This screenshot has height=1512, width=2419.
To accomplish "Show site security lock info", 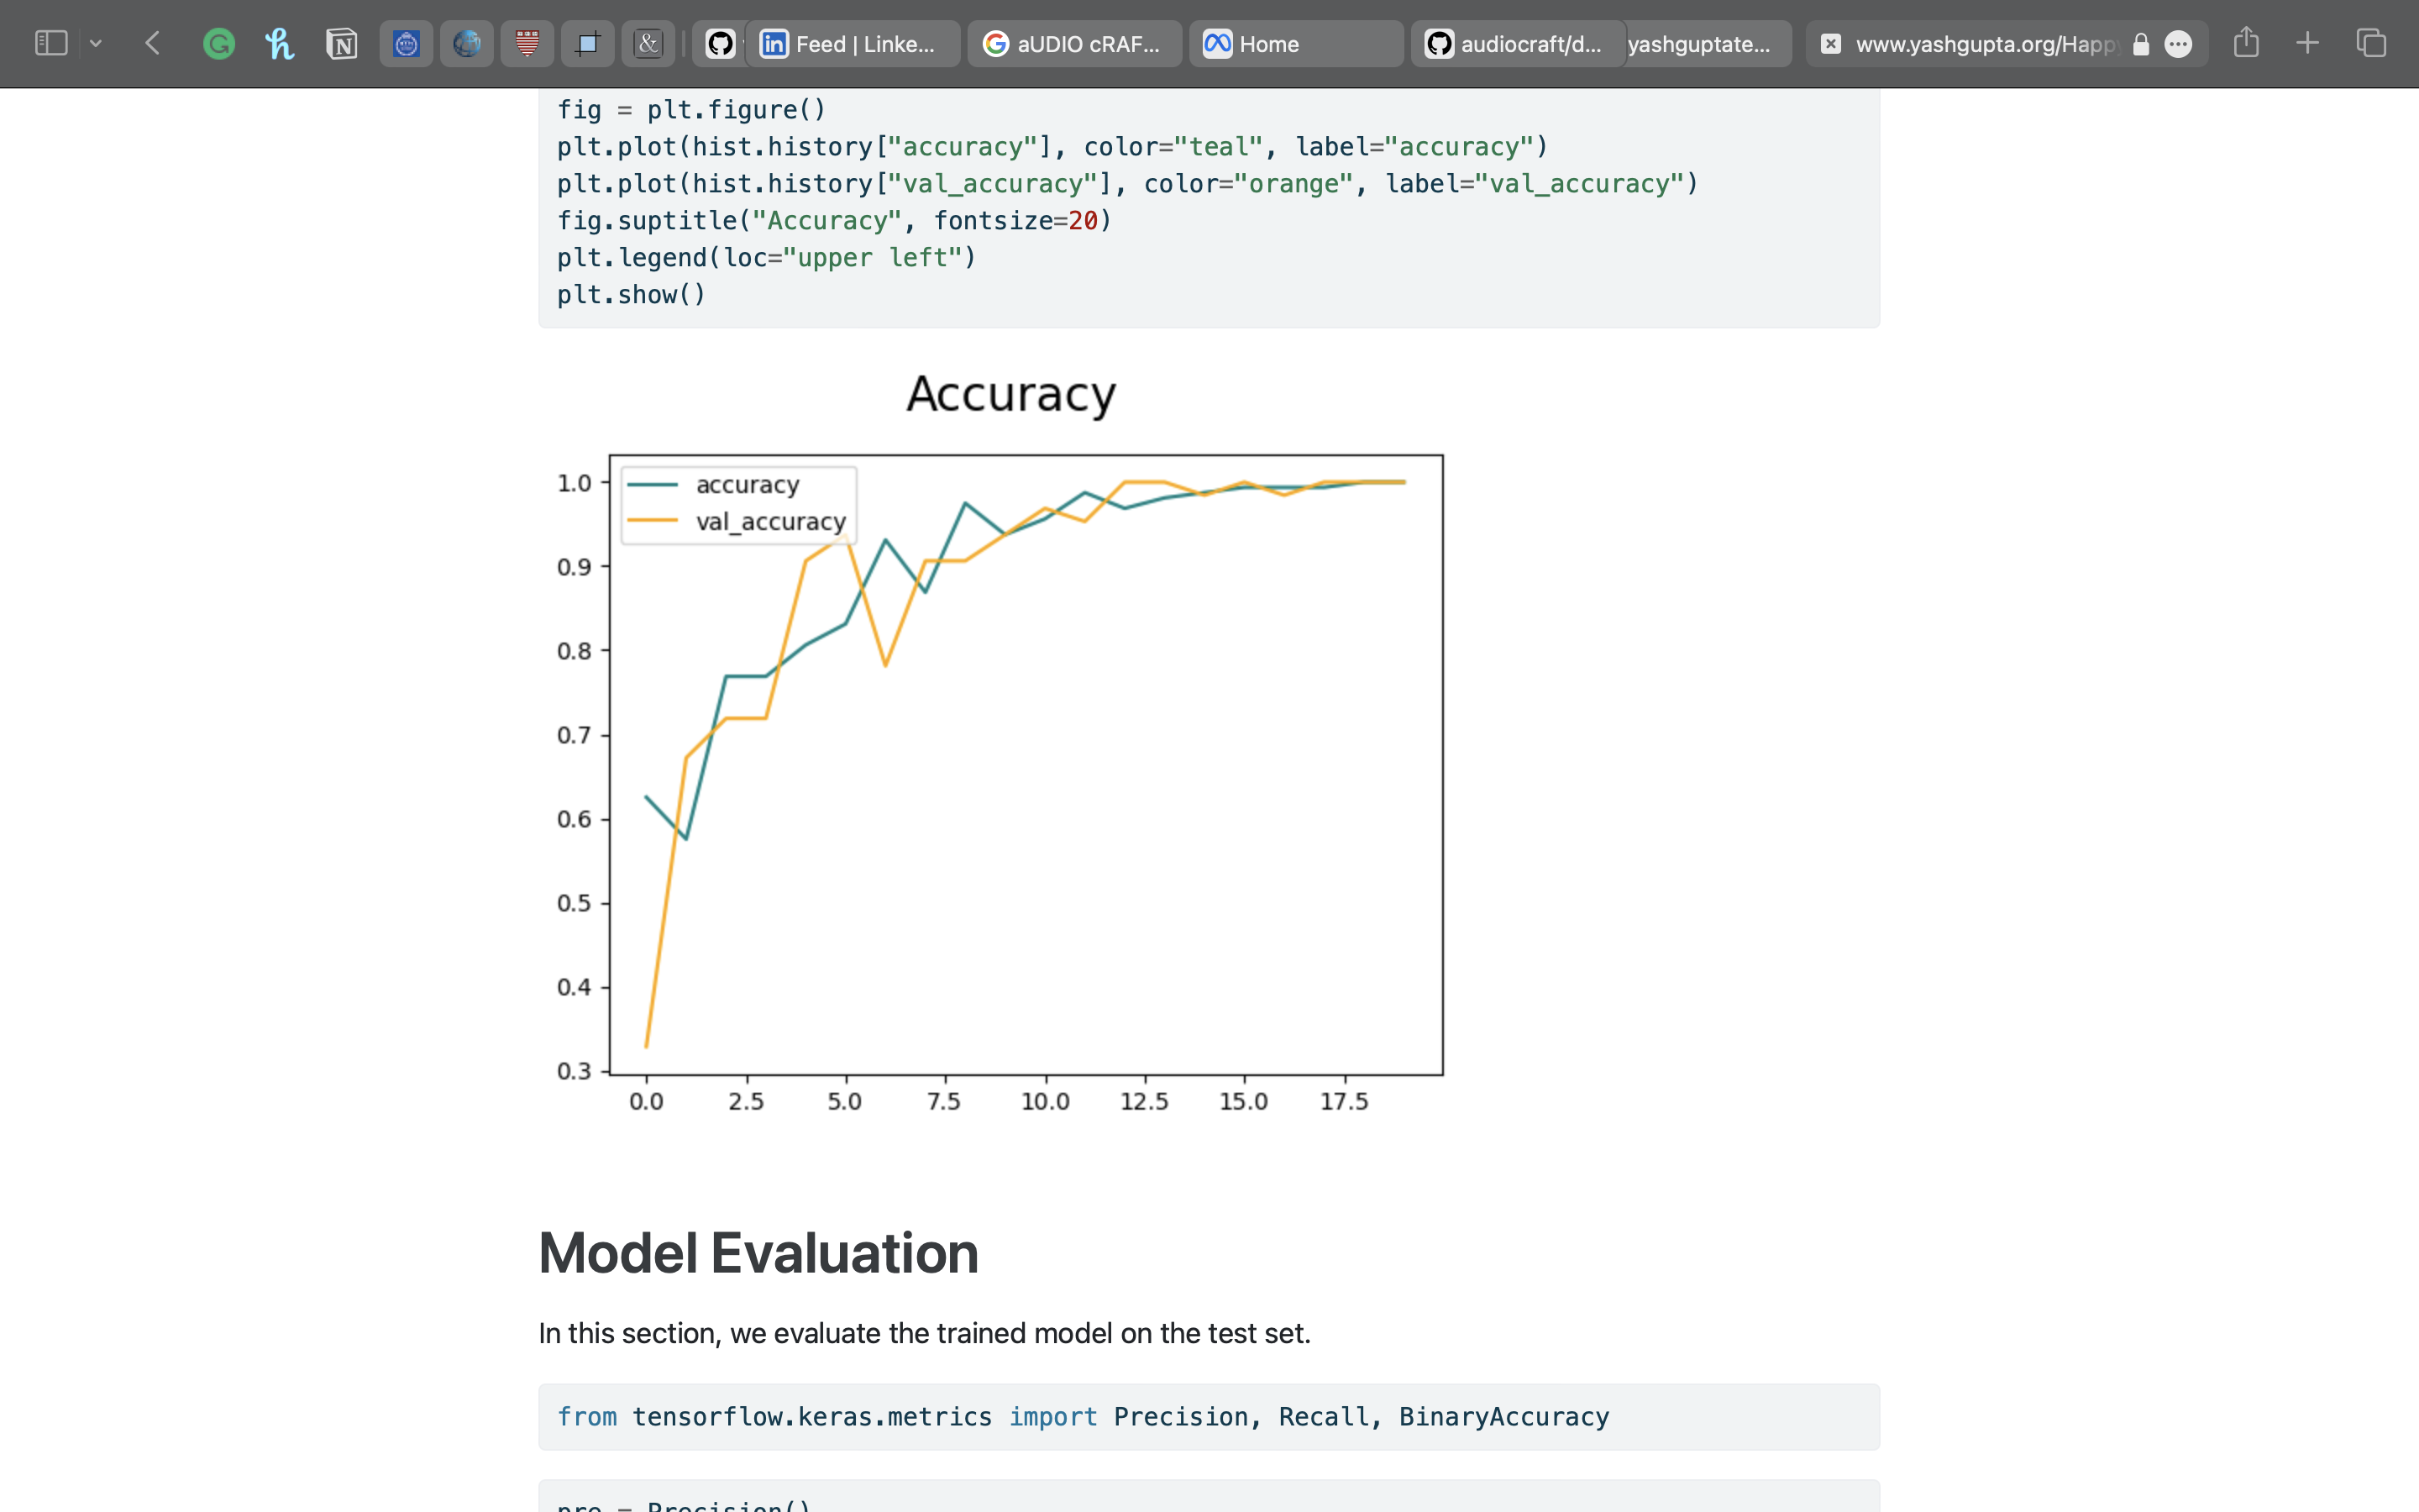I will coord(2140,43).
